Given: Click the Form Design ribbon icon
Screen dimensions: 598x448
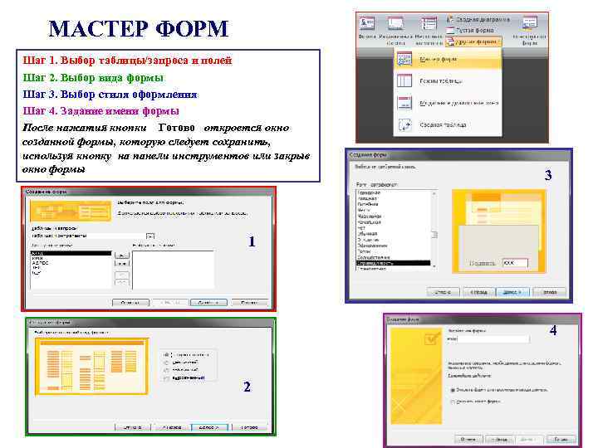Looking at the screenshot, I should tap(530, 23).
